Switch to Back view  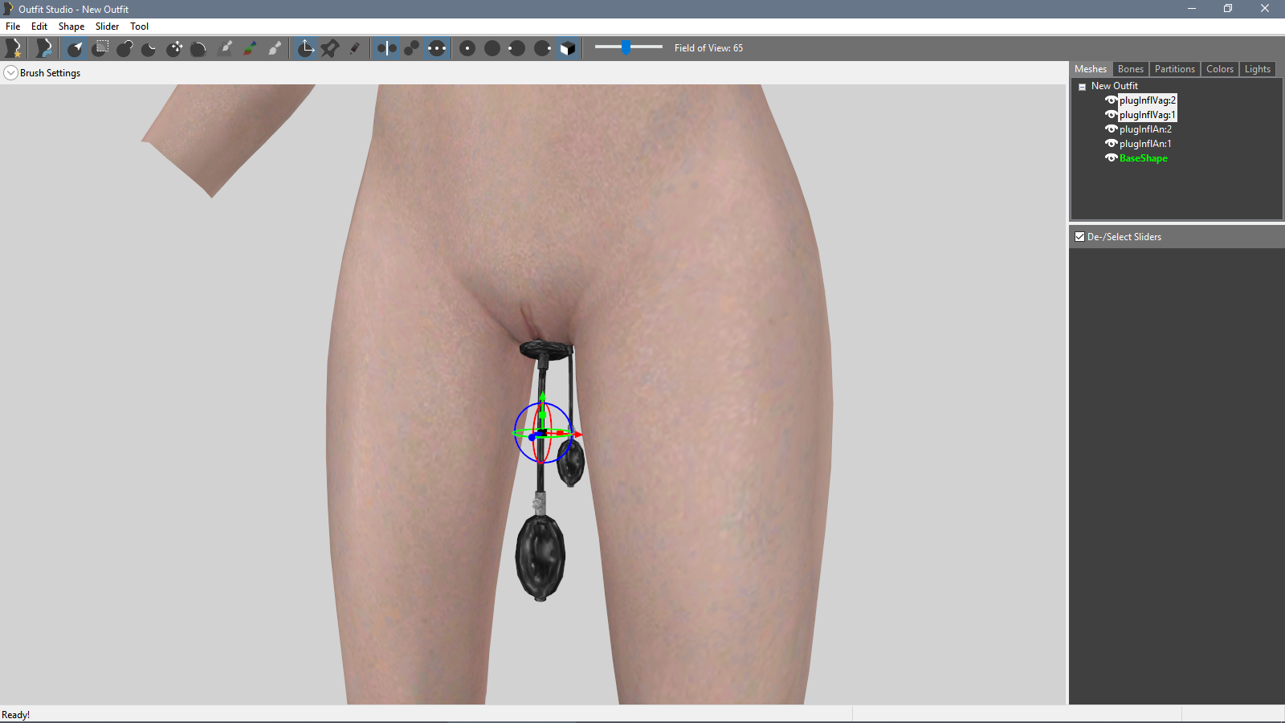point(492,48)
